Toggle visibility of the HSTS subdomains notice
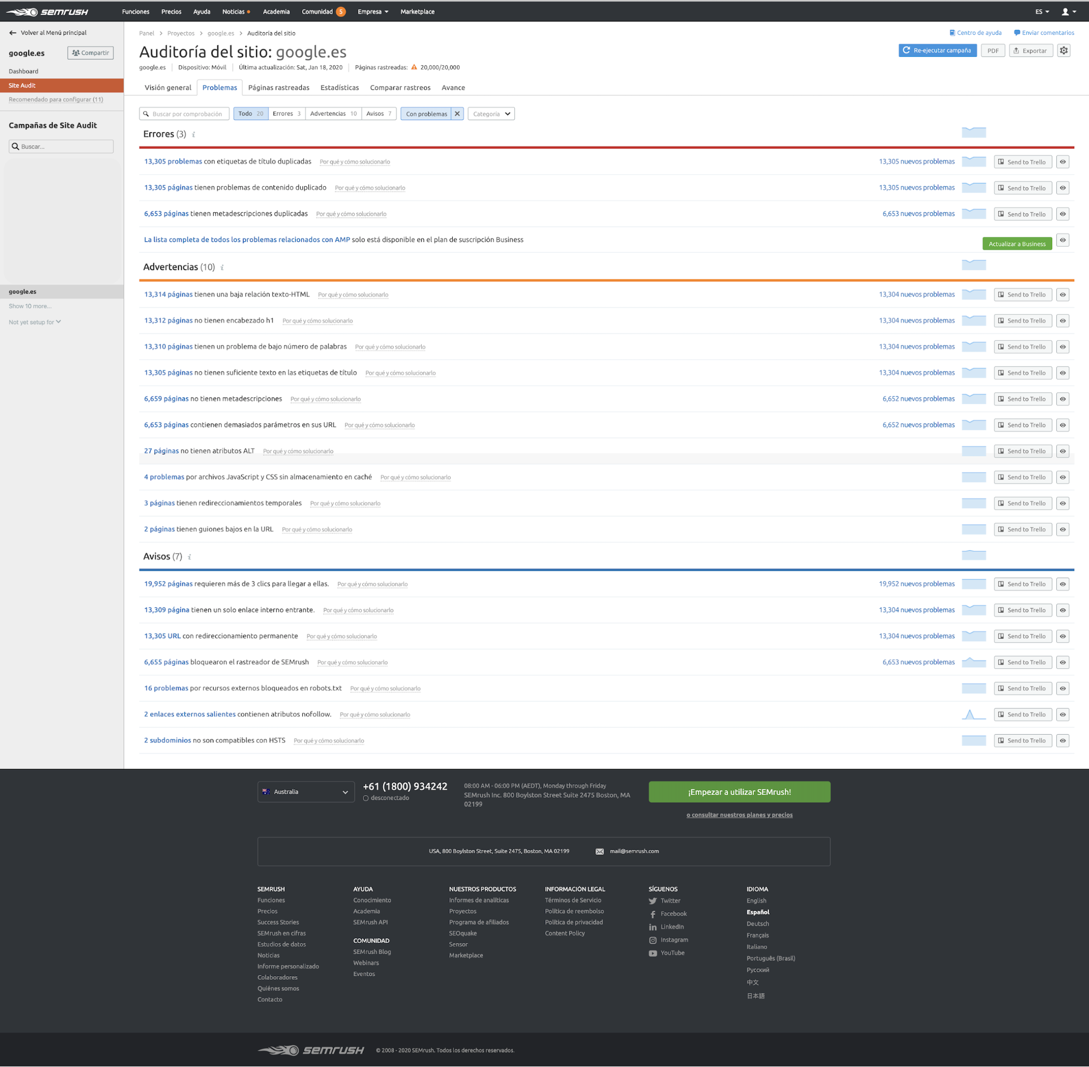 click(1063, 741)
